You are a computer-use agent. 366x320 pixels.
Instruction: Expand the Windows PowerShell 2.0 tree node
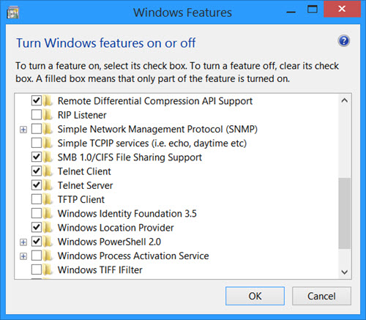(23, 242)
